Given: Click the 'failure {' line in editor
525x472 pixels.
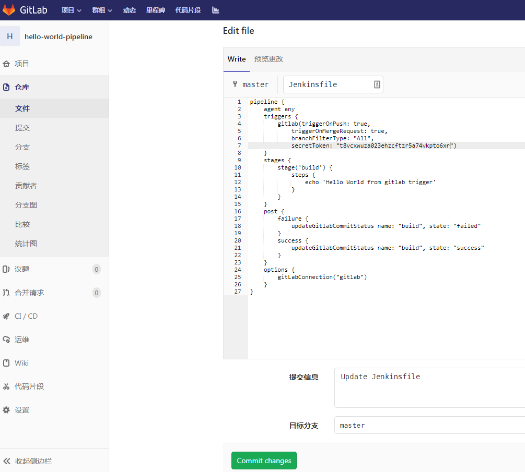Looking at the screenshot, I should click(x=293, y=219).
